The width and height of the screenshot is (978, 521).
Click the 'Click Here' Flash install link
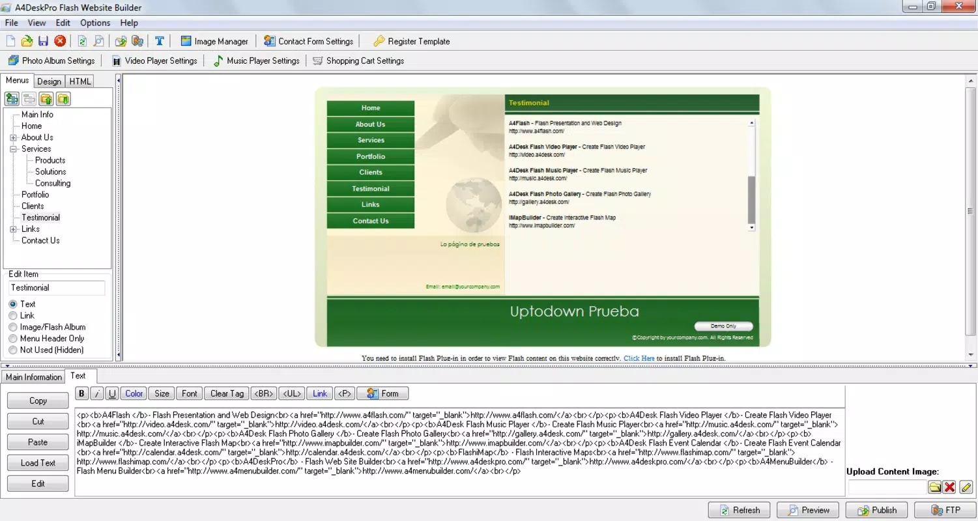pyautogui.click(x=639, y=358)
